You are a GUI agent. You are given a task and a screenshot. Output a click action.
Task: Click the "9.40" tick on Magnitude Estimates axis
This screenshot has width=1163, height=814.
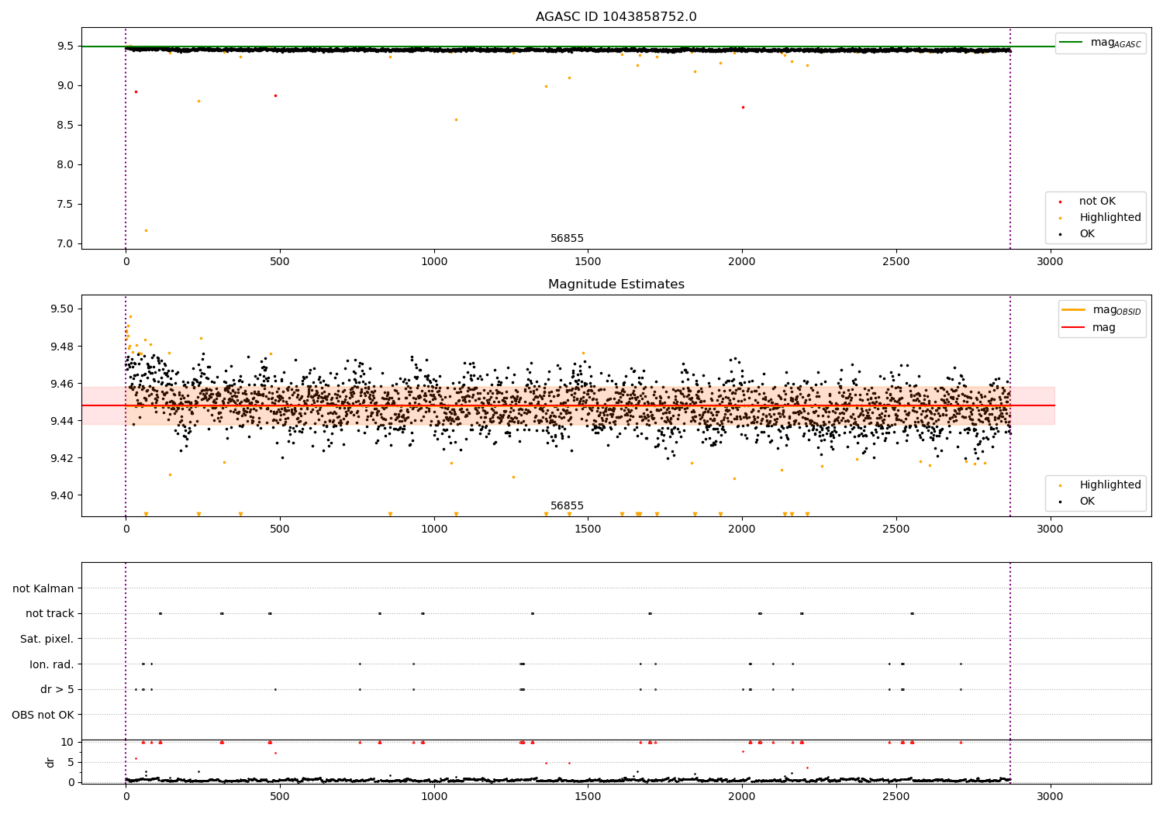click(x=63, y=496)
